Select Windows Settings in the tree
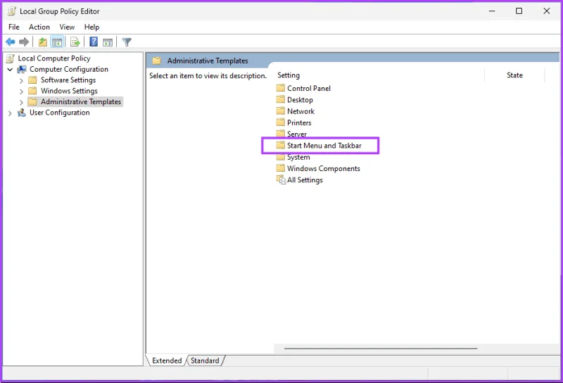 69,91
